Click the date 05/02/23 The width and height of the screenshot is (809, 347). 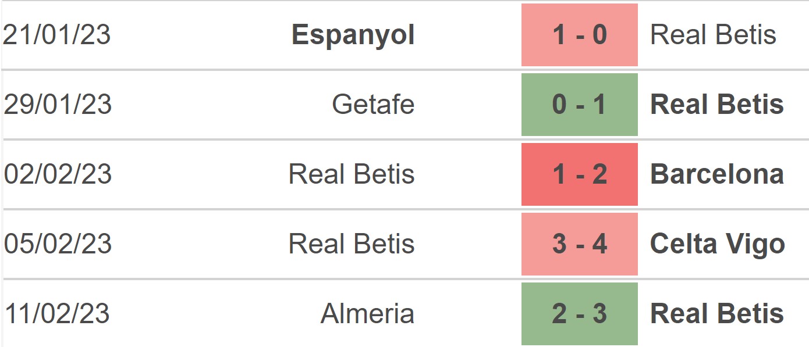[x=58, y=244]
